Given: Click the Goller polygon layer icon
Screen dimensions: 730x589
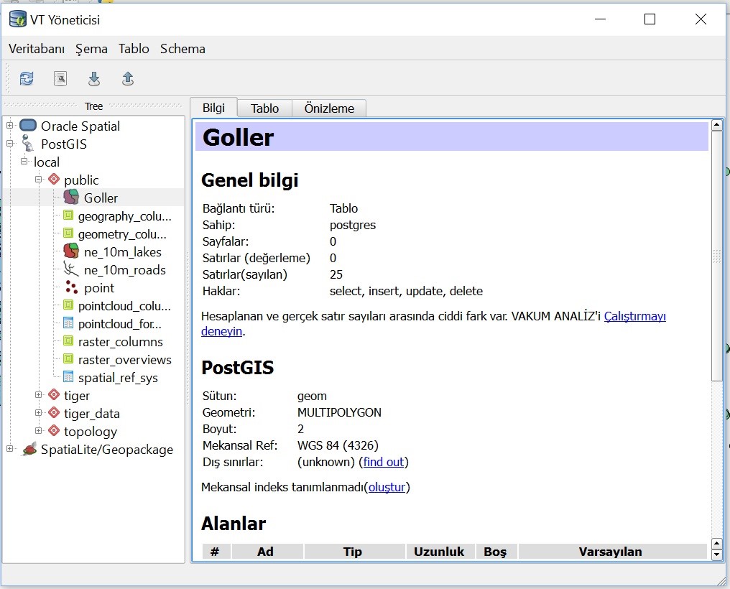Looking at the screenshot, I should tap(71, 197).
